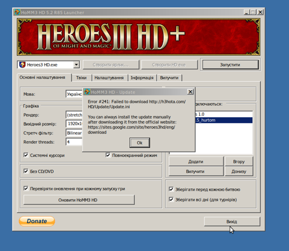Open the Heroes3 HD.exe dropdown
Viewport: 289px width, 251px height.
(76, 65)
